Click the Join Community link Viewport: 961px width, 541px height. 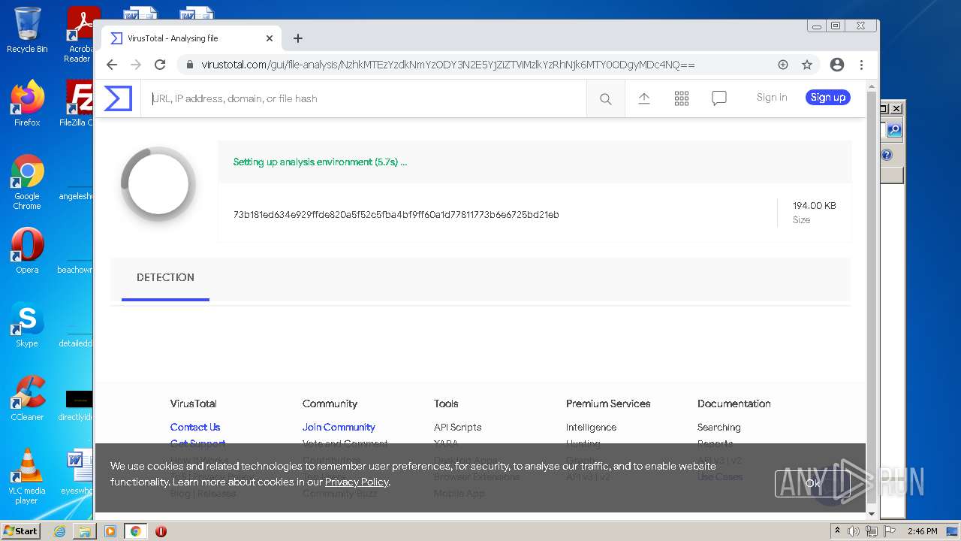pyautogui.click(x=339, y=428)
